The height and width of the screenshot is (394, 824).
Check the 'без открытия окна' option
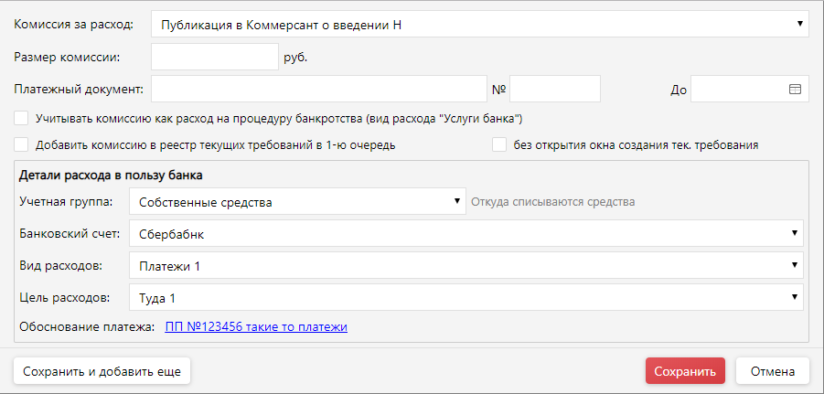[499, 144]
